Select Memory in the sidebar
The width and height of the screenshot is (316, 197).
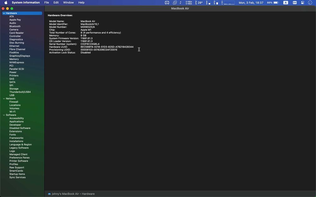point(14,59)
